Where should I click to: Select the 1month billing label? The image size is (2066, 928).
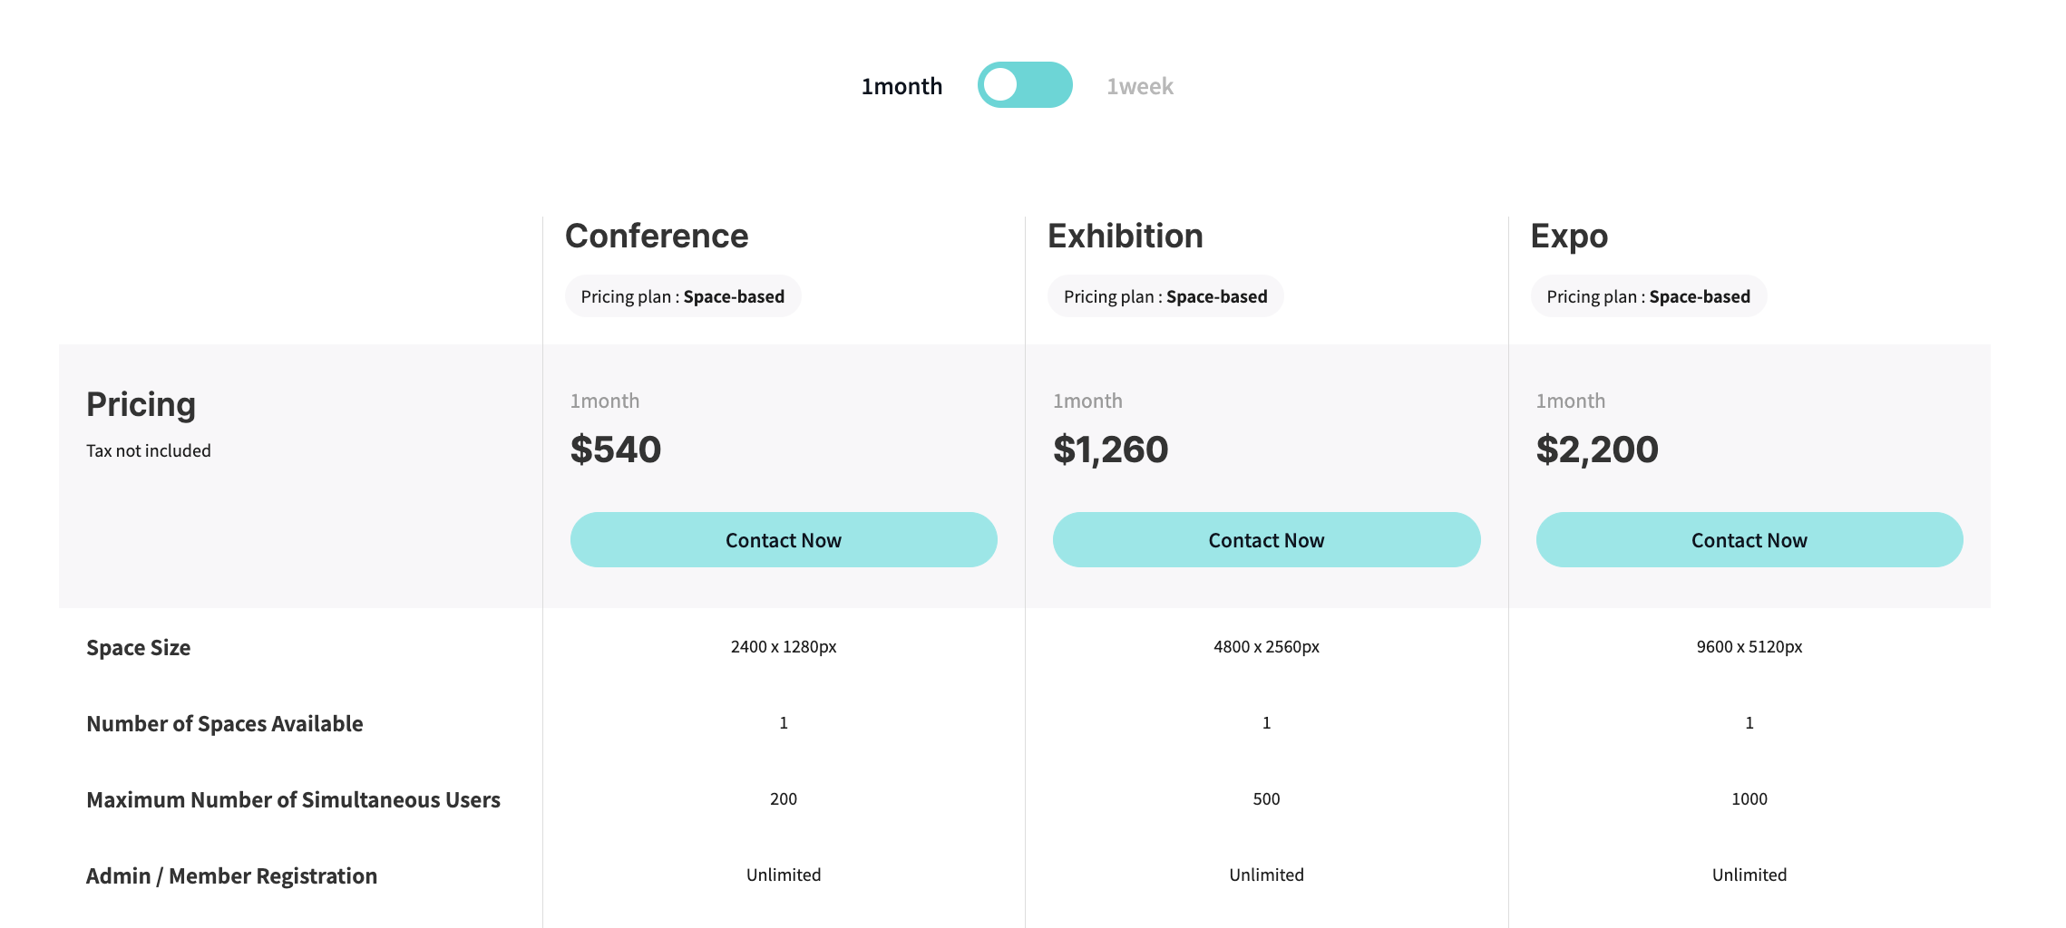(x=901, y=86)
